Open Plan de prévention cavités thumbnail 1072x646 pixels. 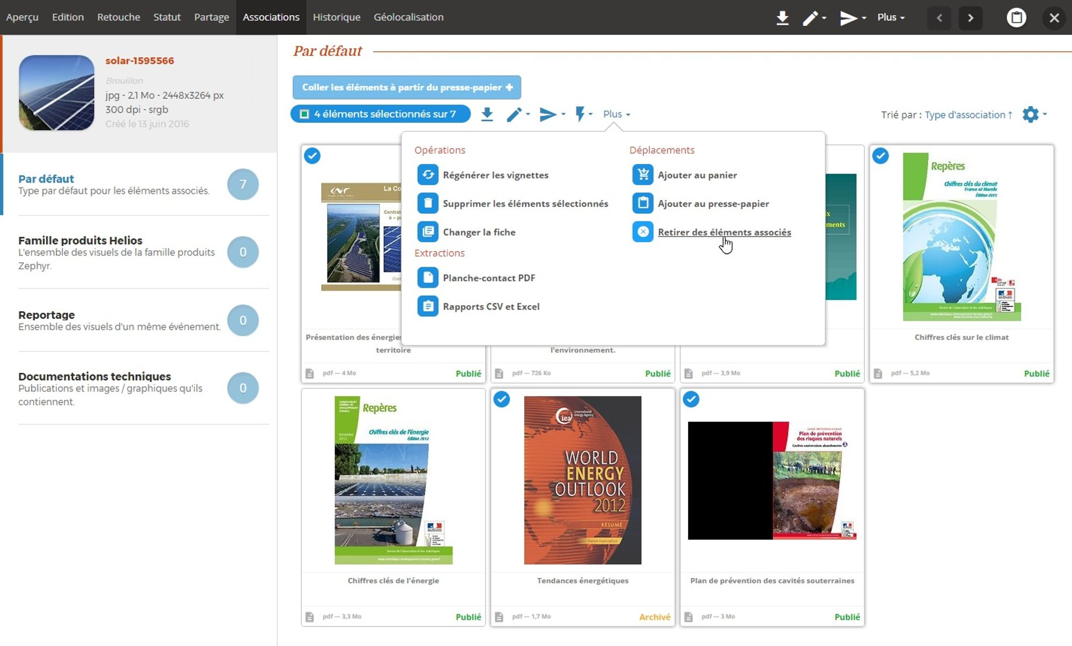coord(772,480)
